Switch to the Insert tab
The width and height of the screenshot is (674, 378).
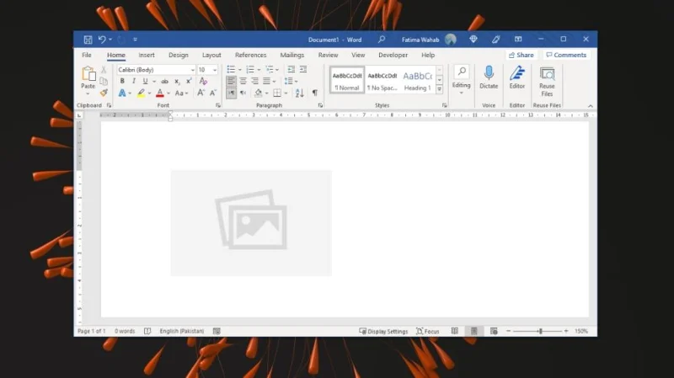(x=147, y=55)
